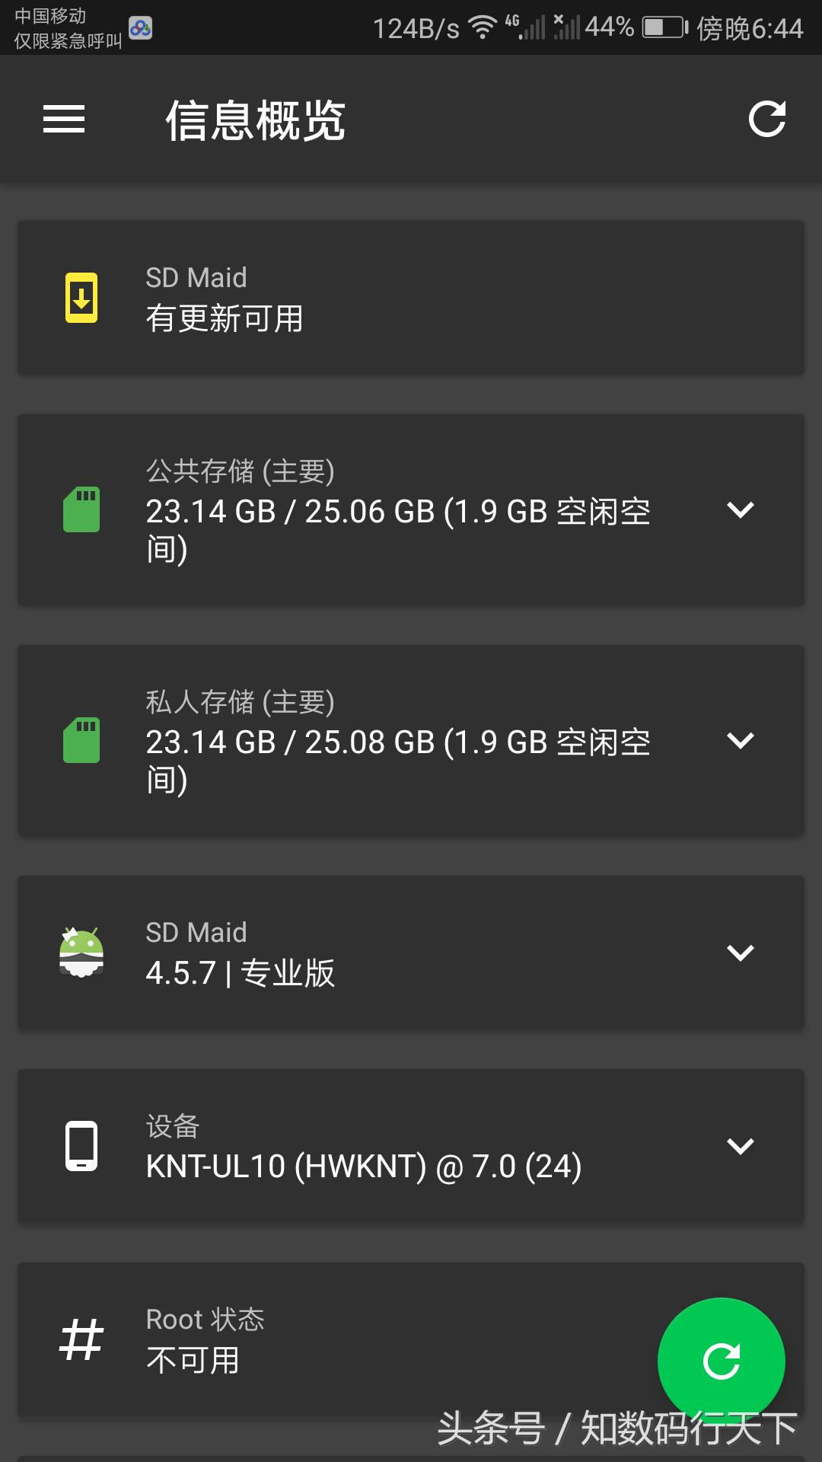Expand the 私人存储 (主要) card
The width and height of the screenshot is (822, 1462).
(x=740, y=740)
